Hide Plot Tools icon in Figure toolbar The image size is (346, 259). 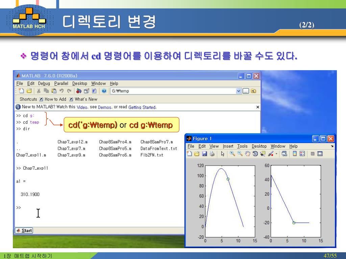coord(313,154)
